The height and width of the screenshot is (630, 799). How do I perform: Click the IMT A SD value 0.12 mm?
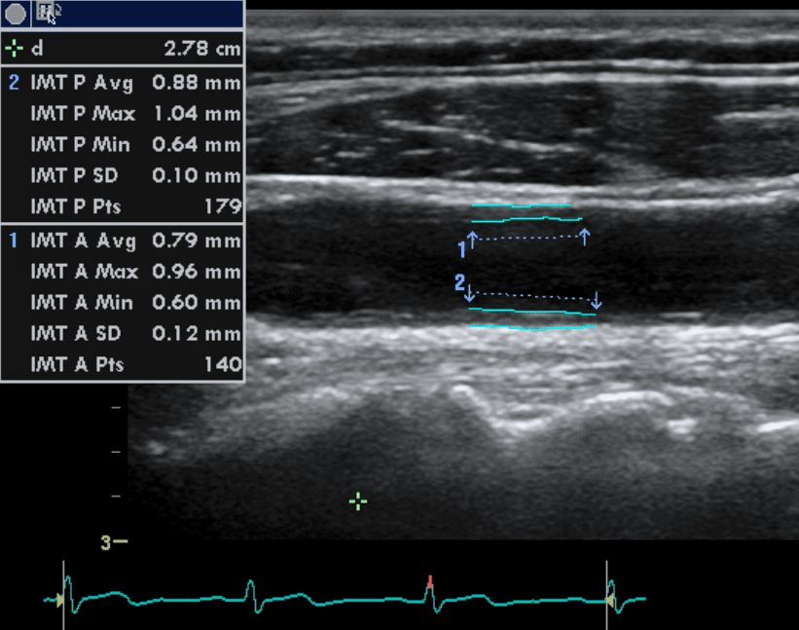[x=197, y=333]
